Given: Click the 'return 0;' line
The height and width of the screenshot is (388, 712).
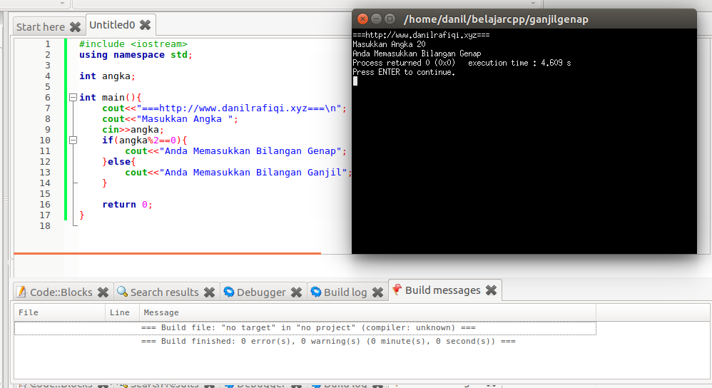Looking at the screenshot, I should [127, 205].
